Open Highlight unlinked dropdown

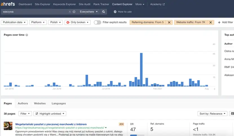click(x=50, y=114)
